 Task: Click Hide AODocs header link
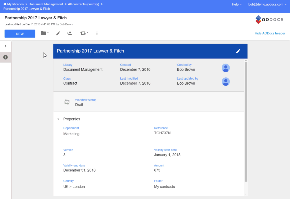(270, 33)
